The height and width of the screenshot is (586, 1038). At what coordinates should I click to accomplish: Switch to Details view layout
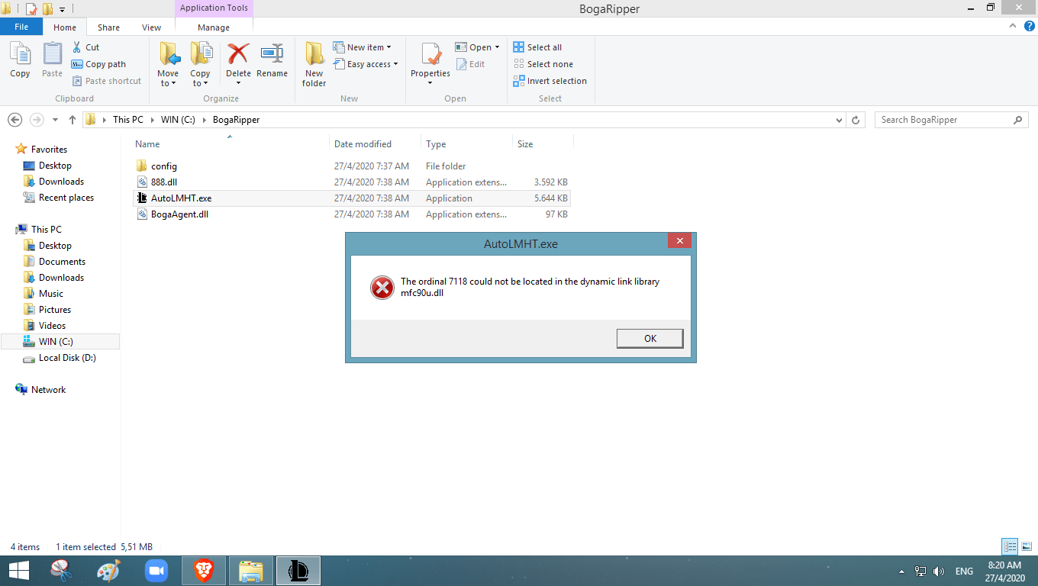coord(1010,546)
